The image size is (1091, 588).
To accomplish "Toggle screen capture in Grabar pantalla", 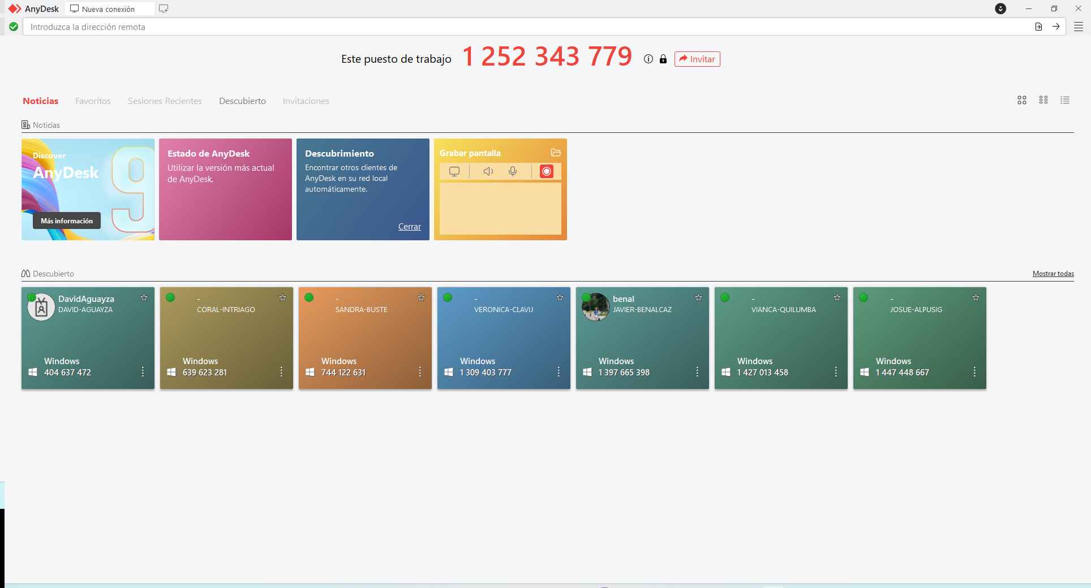I will pyautogui.click(x=454, y=171).
